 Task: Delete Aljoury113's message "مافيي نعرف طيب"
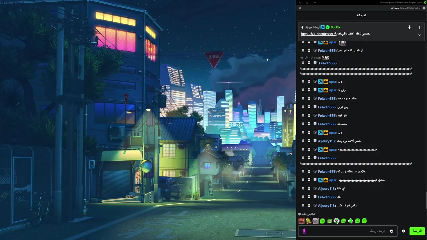(303, 206)
